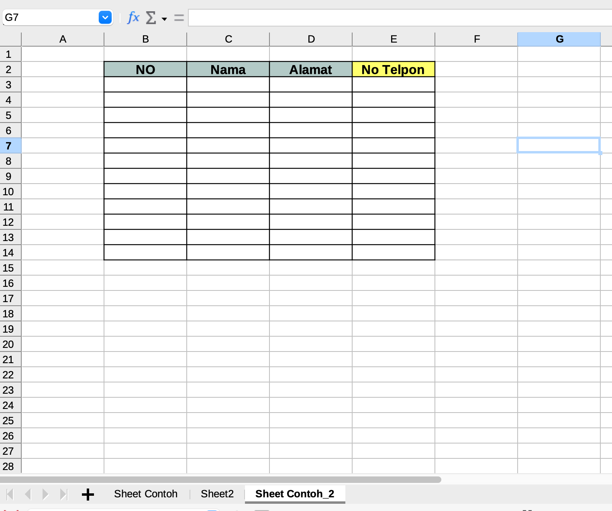This screenshot has width=612, height=511.
Task: Select row 15 header
Action: pyautogui.click(x=10, y=268)
